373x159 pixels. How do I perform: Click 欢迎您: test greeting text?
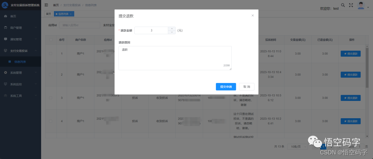point(329,8)
